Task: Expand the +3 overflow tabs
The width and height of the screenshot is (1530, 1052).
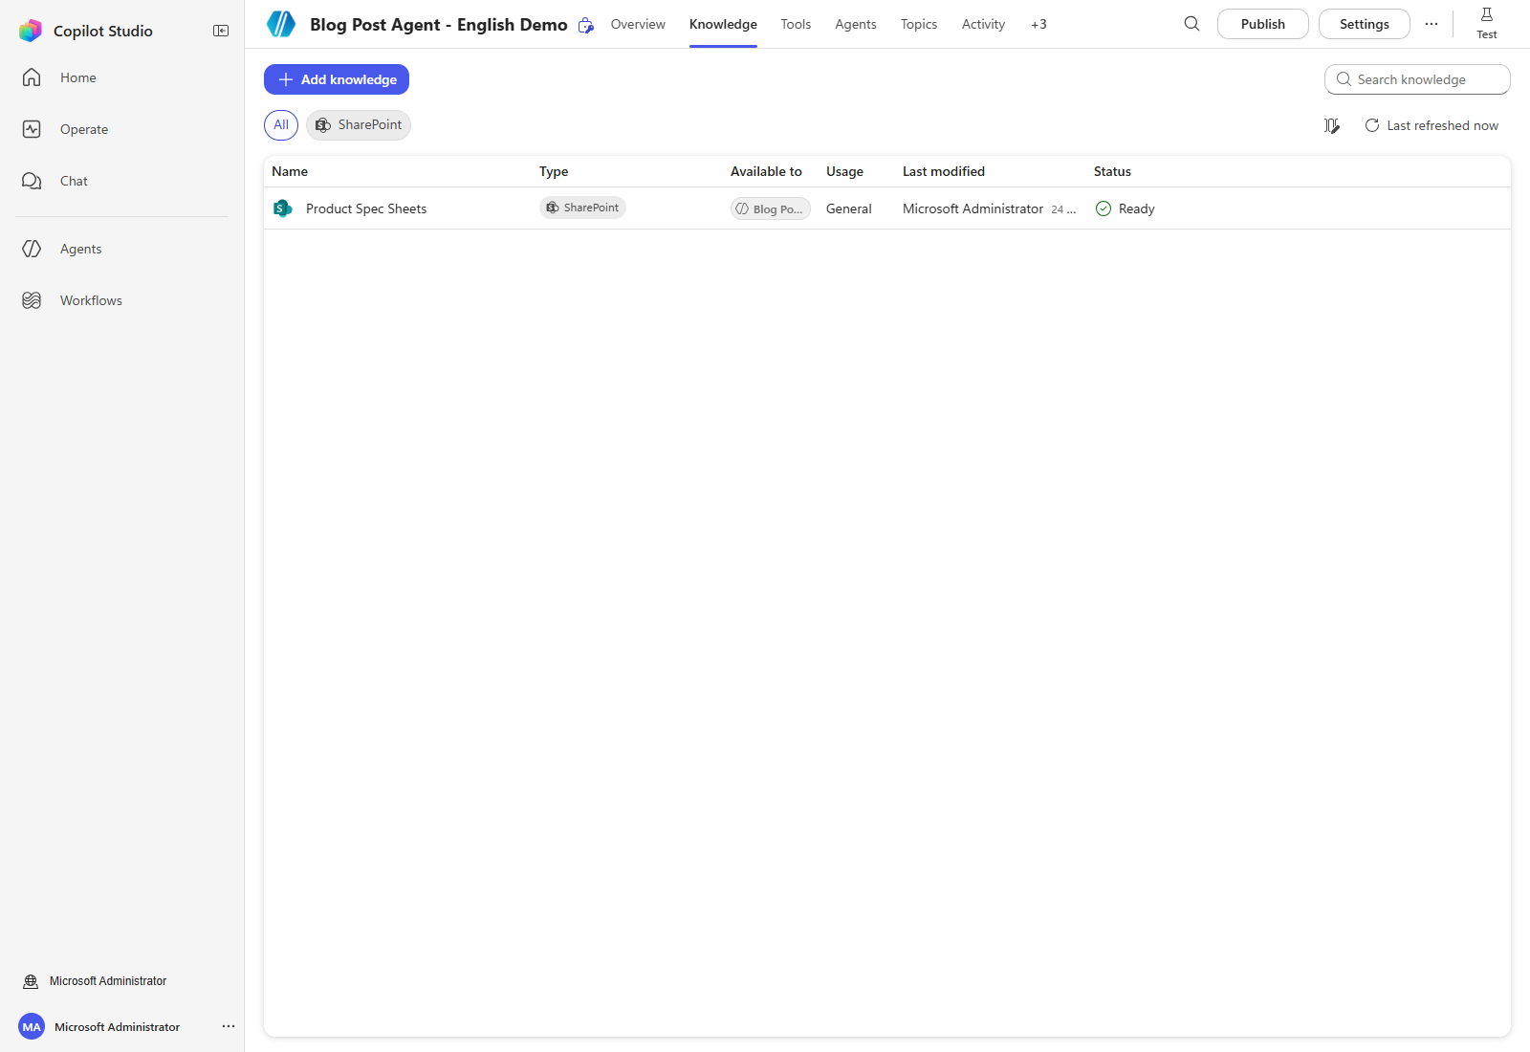Action: point(1038,24)
